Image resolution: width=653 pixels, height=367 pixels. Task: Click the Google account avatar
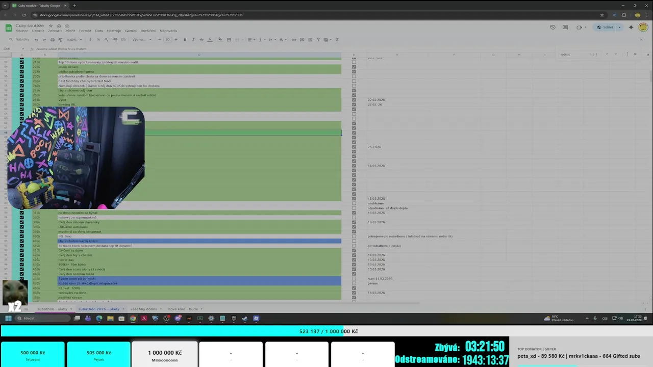[x=643, y=28]
